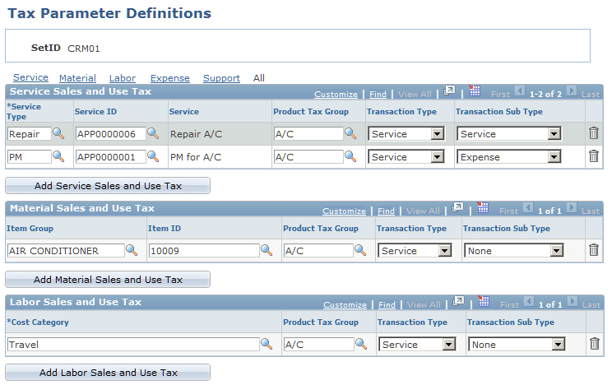Click Find link in Labor Sales grid
This screenshot has width=612, height=385.
387,304
